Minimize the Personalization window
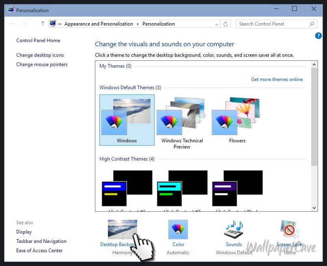Viewport: 327px width, 266px height. (276, 9)
